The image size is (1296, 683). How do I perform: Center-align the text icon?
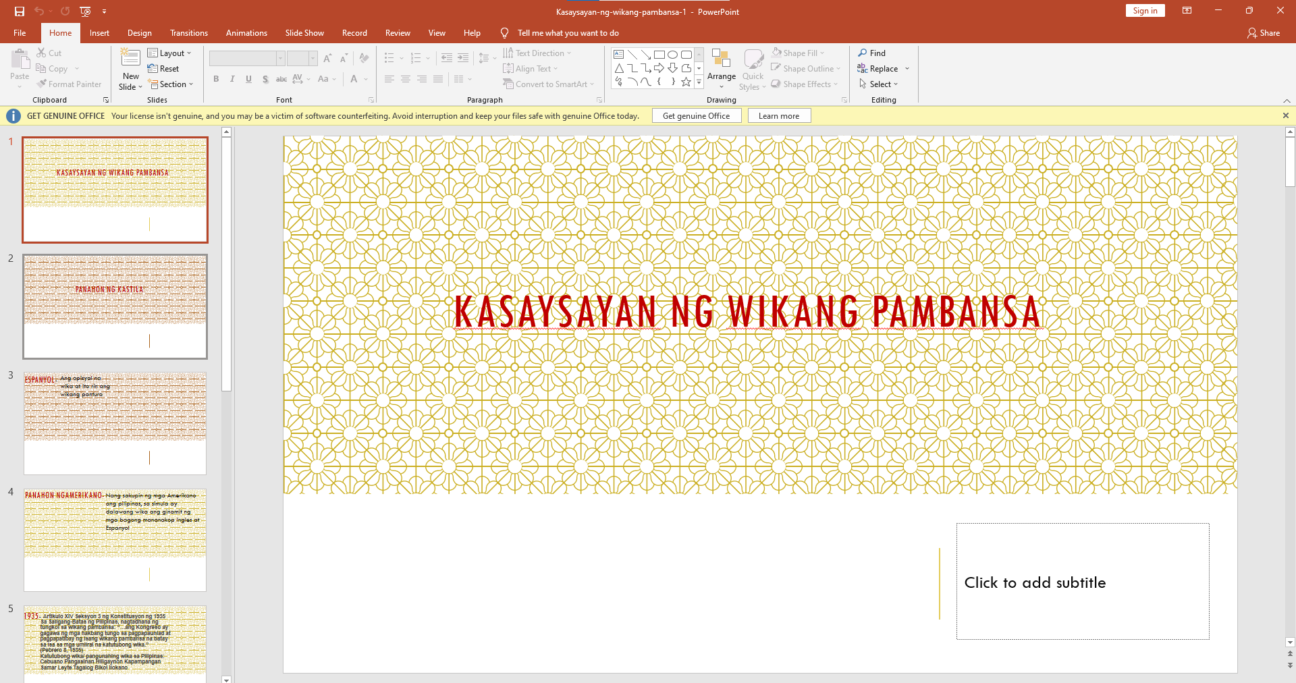point(406,79)
